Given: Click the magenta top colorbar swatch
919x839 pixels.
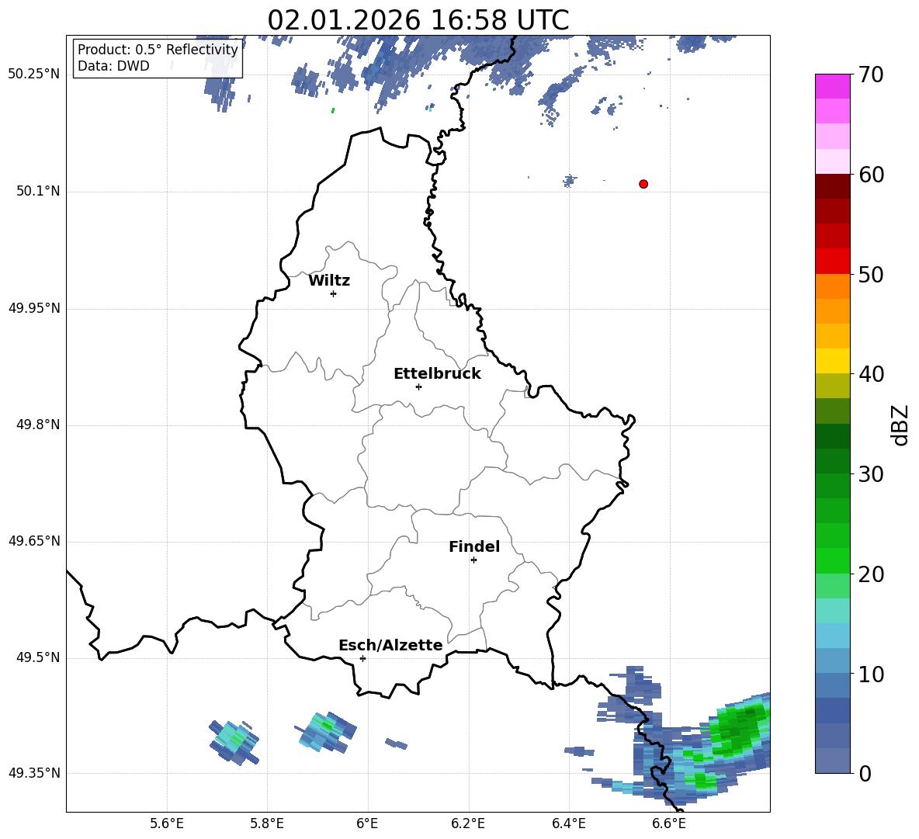Looking at the screenshot, I should 832,87.
